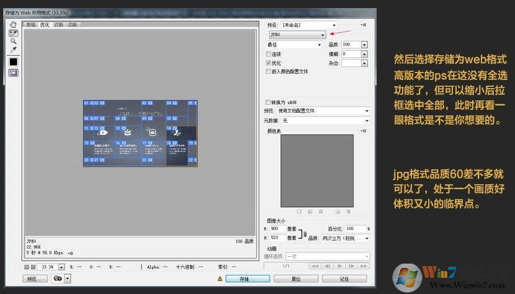515x294 pixels.
Task: Select the Zoom magnifier tool
Action: 13,41
